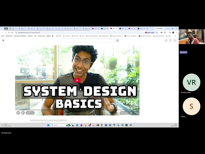Switch to the Sear... tab
Screen dimensions: 205x154
click(22, 29)
